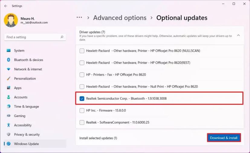250x153 pixels.
Task: Open the breadcrumb ellipsis menu
Action: coord(79,18)
